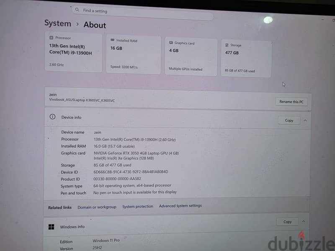Select No pen or touch input text
Image resolution: width=335 pixels, height=251 pixels.
135,192
